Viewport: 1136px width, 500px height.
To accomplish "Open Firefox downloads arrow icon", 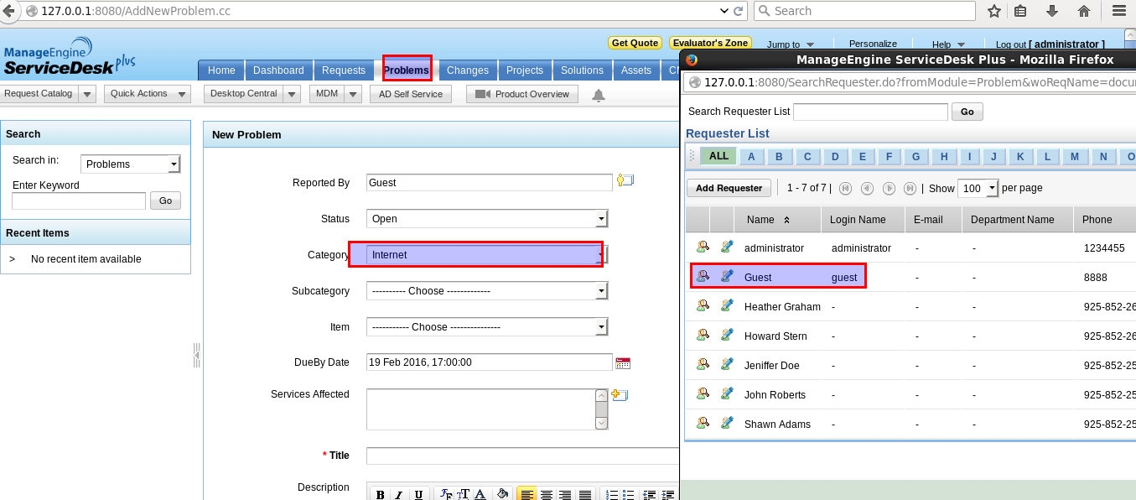I will coord(1052,11).
